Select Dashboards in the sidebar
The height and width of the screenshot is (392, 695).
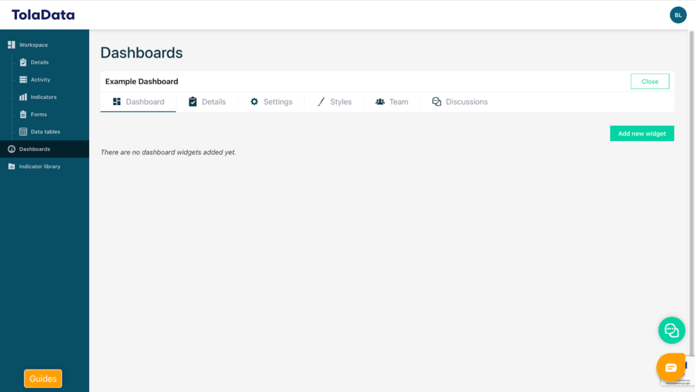[34, 149]
